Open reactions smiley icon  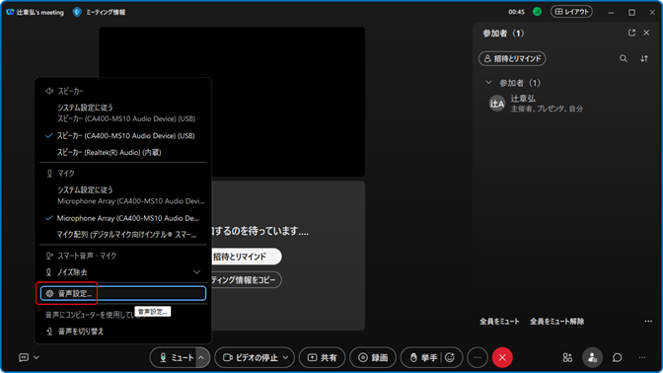point(450,358)
